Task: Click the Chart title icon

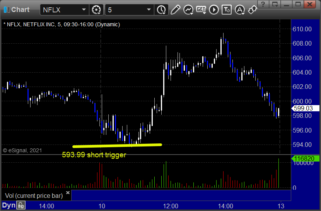Action: tap(7, 10)
